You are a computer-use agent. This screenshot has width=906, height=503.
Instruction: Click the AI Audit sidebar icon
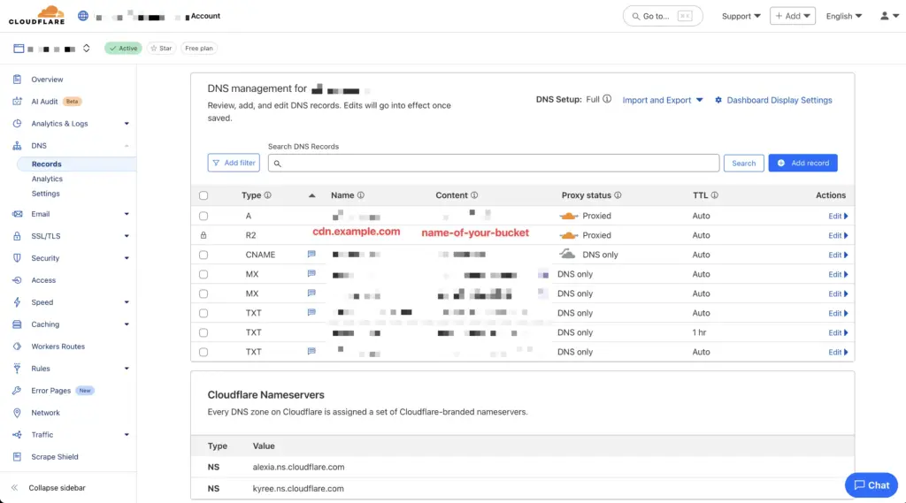18,101
